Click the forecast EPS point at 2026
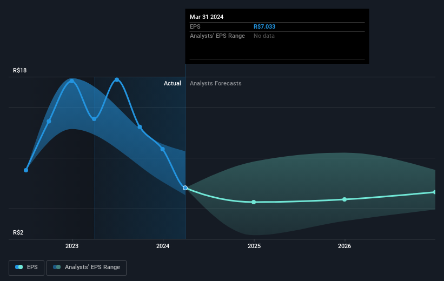The width and height of the screenshot is (444, 281). coord(344,199)
